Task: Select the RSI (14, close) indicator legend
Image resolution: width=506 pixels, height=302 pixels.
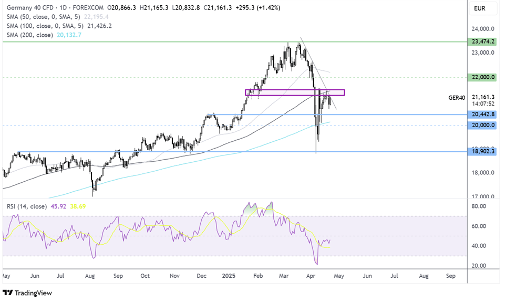Action: coord(26,206)
